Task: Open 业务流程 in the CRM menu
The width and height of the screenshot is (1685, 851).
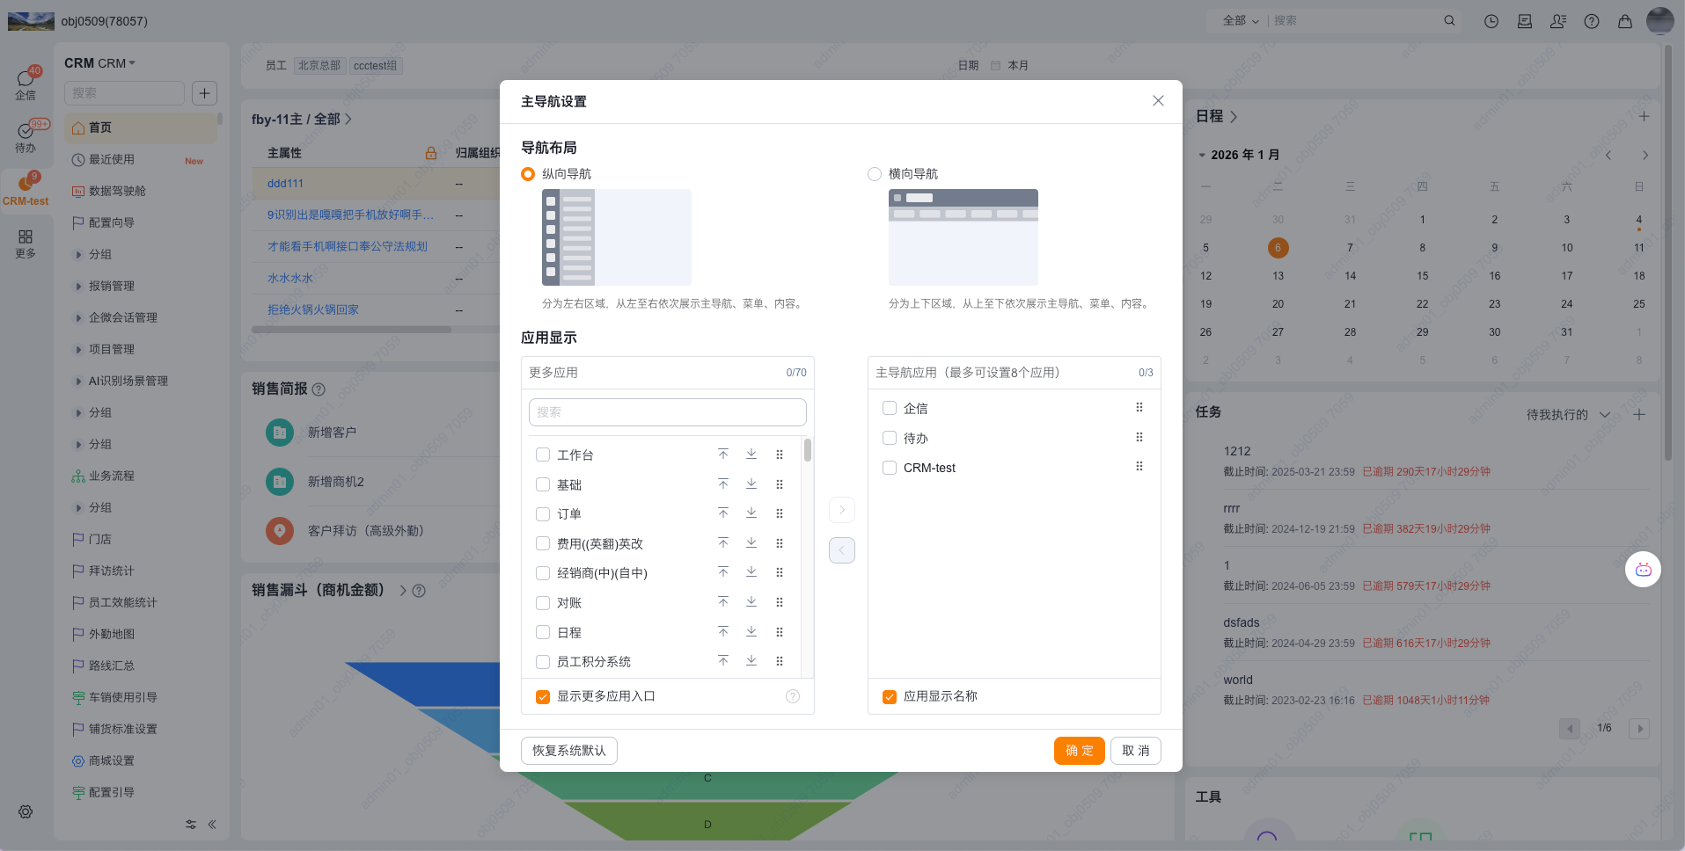Action: (141, 476)
